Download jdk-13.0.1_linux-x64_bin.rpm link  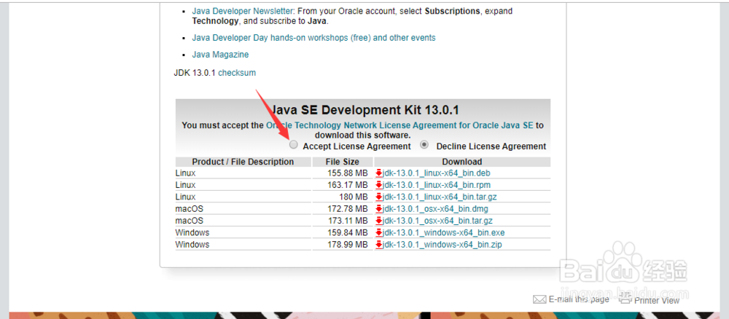tap(437, 185)
